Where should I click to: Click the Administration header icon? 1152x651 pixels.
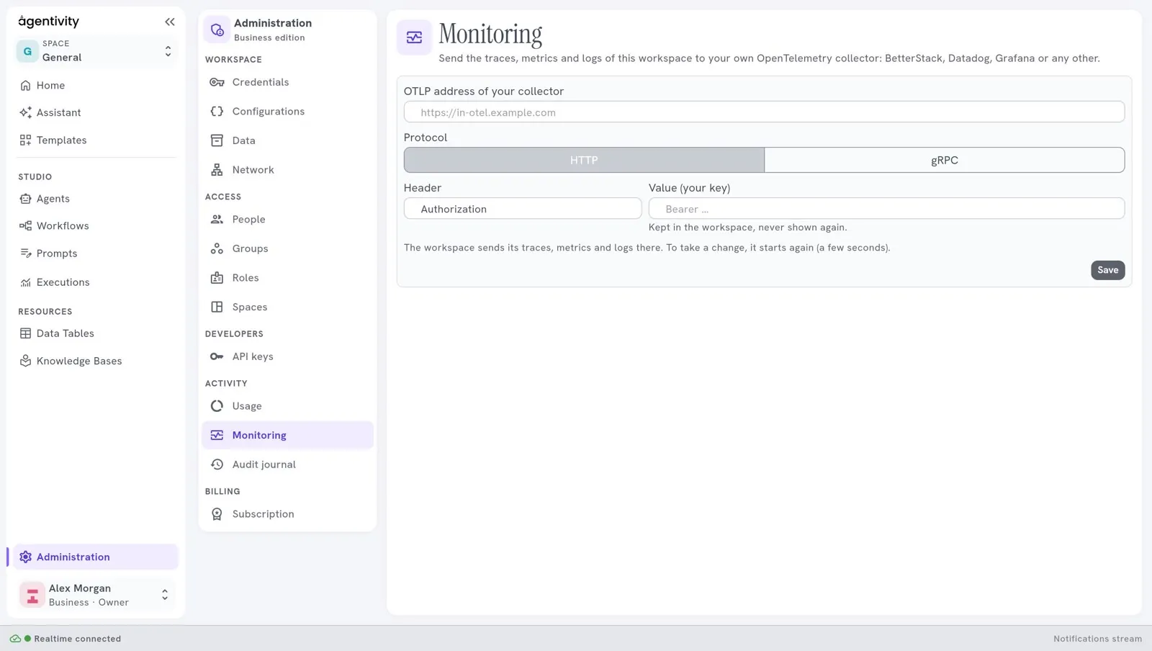pyautogui.click(x=217, y=30)
